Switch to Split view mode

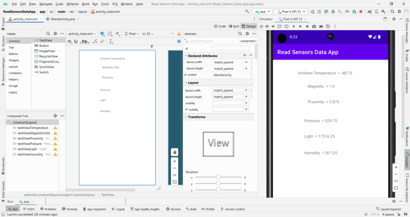pyautogui.click(x=234, y=26)
